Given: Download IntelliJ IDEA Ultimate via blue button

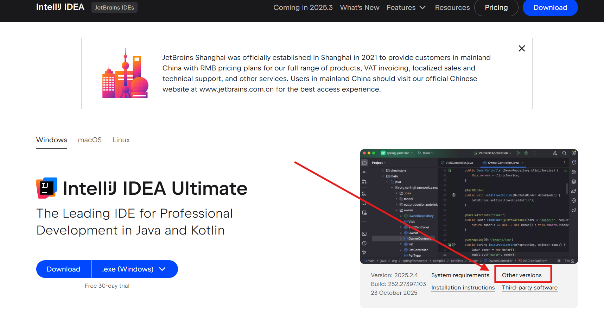Looking at the screenshot, I should (64, 269).
